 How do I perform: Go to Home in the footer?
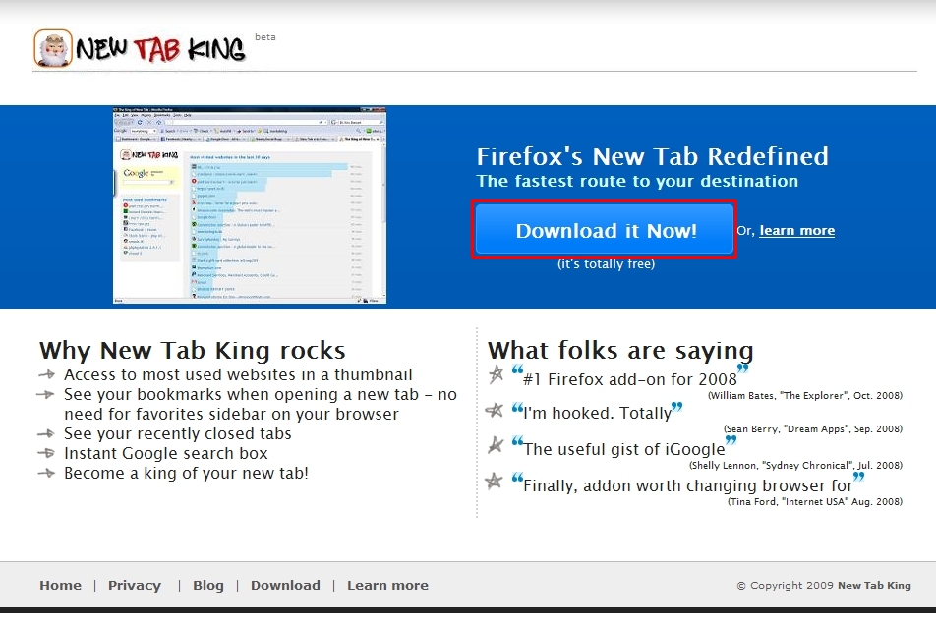pos(60,585)
